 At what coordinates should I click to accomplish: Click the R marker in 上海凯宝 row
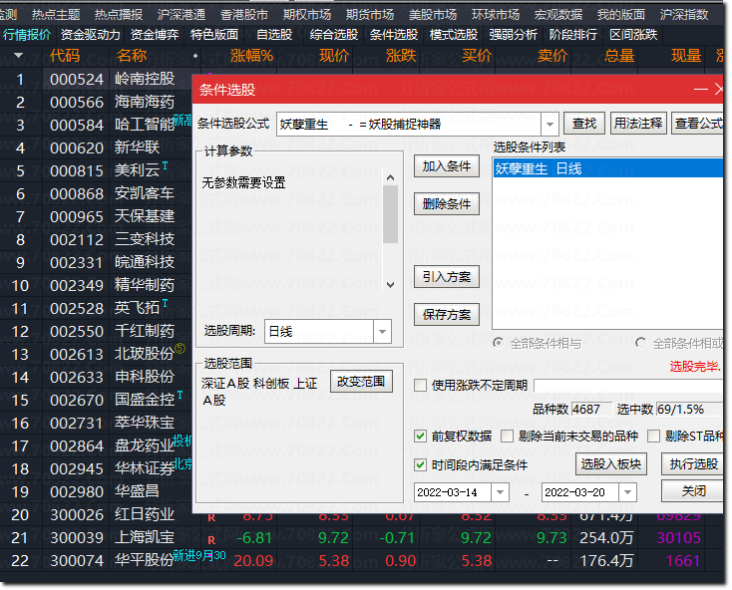point(211,540)
